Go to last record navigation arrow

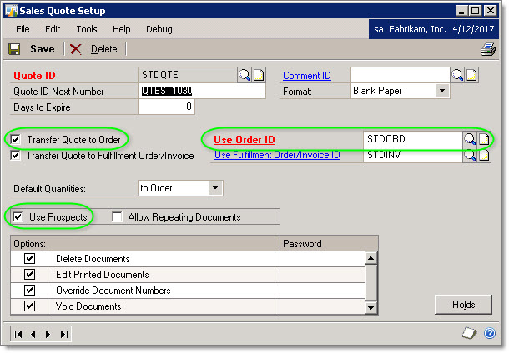click(64, 334)
